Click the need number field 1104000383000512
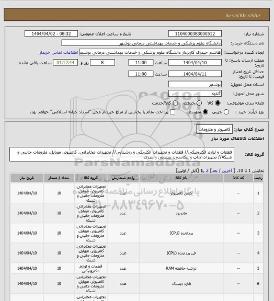 click(x=195, y=33)
